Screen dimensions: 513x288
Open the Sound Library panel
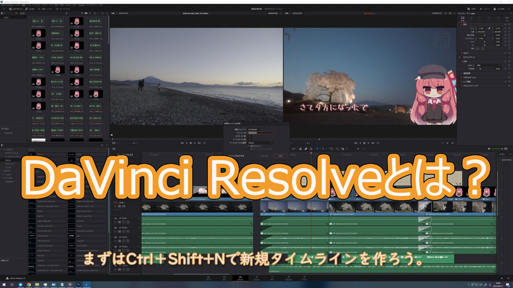pyautogui.click(x=63, y=9)
